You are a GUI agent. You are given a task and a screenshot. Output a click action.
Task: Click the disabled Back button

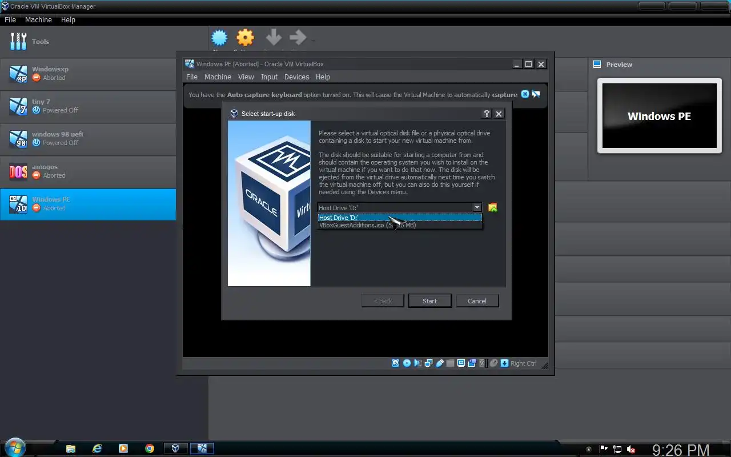pos(383,300)
